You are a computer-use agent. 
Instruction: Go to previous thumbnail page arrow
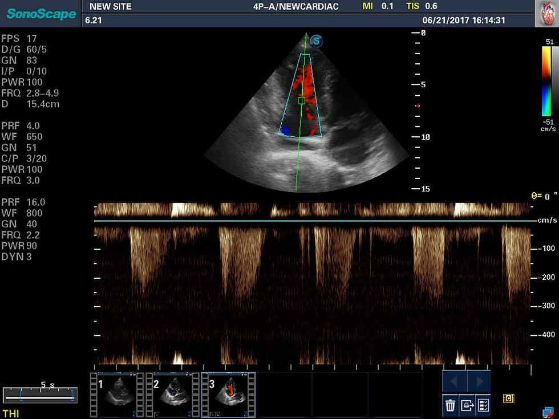[454, 381]
